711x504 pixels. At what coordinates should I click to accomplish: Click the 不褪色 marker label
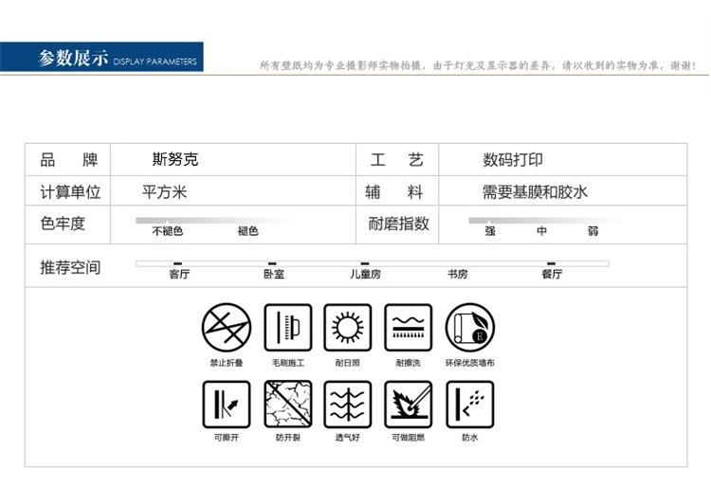[167, 231]
